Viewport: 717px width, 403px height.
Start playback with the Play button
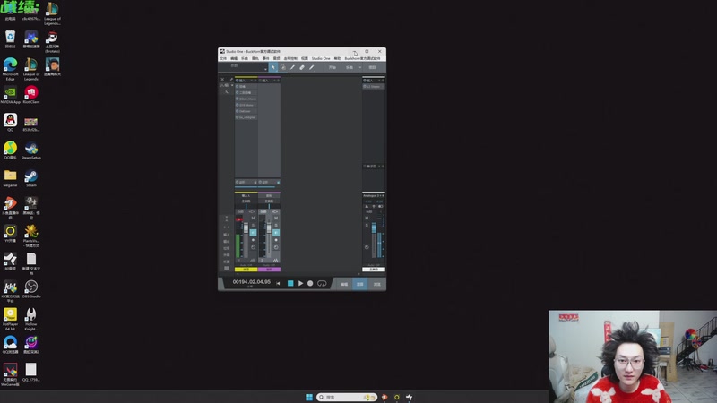click(300, 283)
